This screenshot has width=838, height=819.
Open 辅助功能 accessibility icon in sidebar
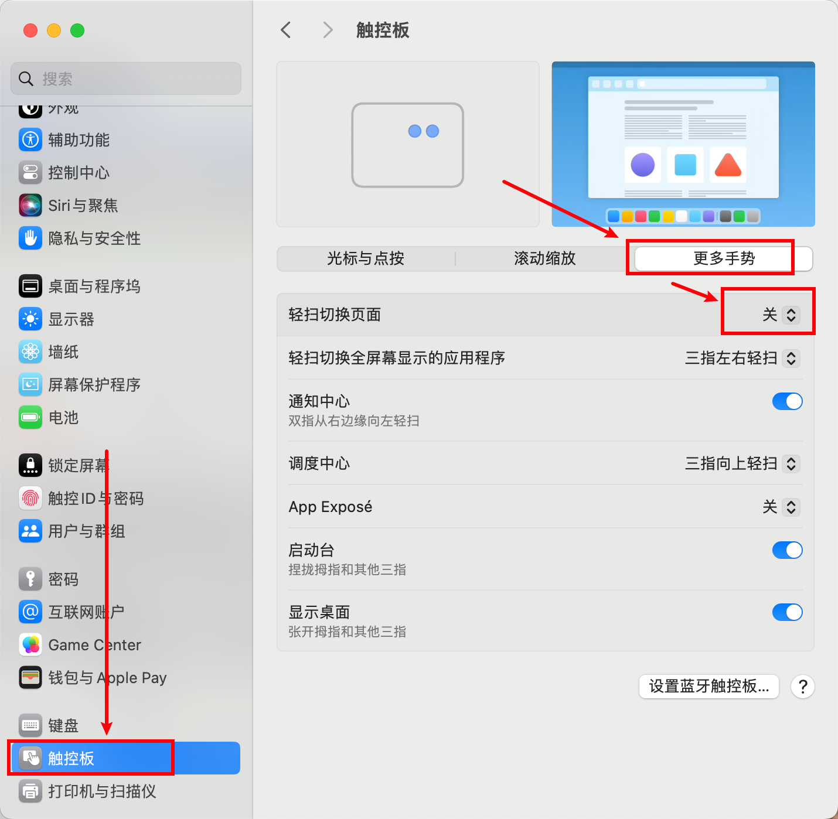(x=30, y=139)
